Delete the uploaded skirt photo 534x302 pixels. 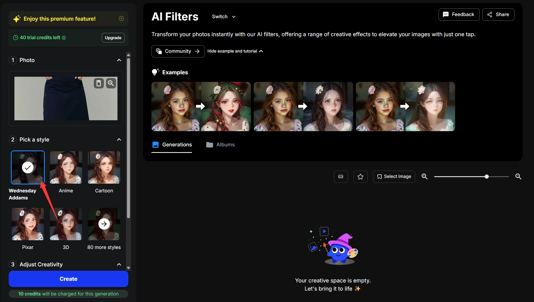(x=98, y=83)
